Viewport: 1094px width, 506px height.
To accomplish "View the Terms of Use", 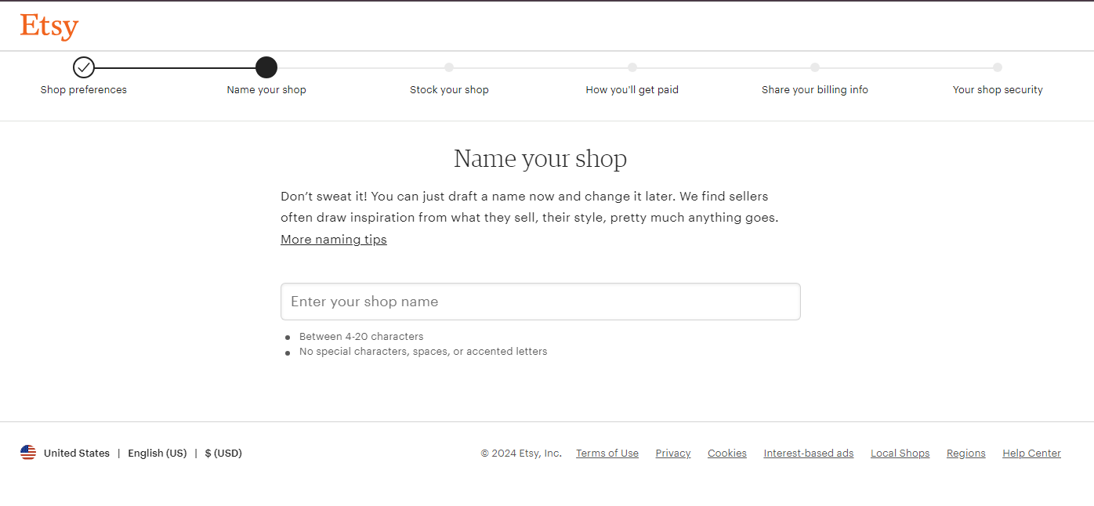I will coord(607,453).
